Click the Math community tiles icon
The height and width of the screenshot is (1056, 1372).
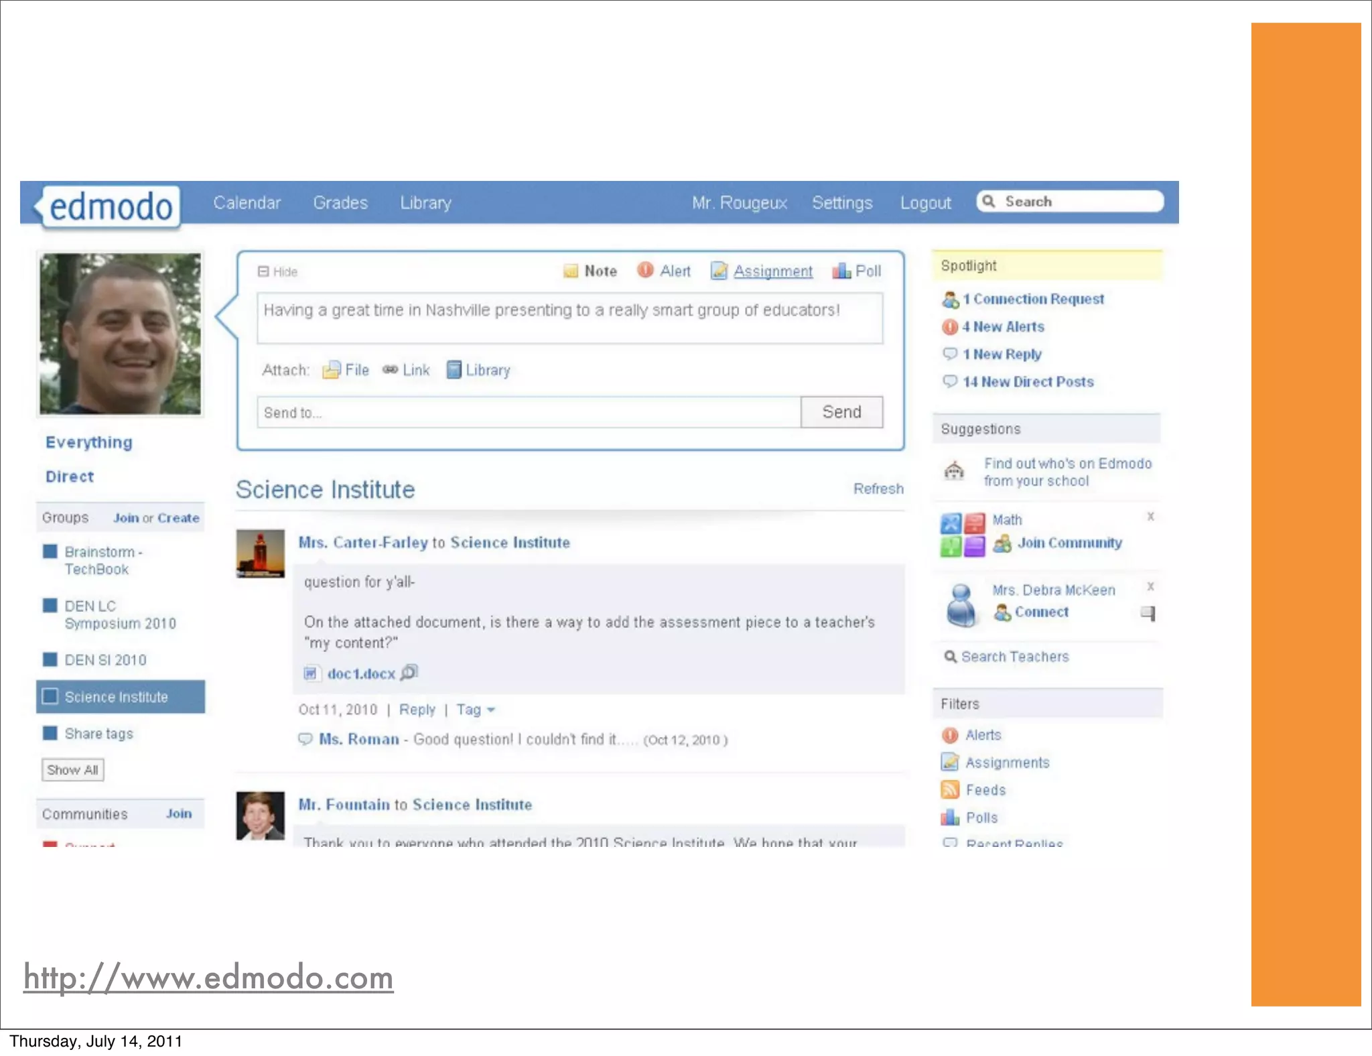coord(963,535)
